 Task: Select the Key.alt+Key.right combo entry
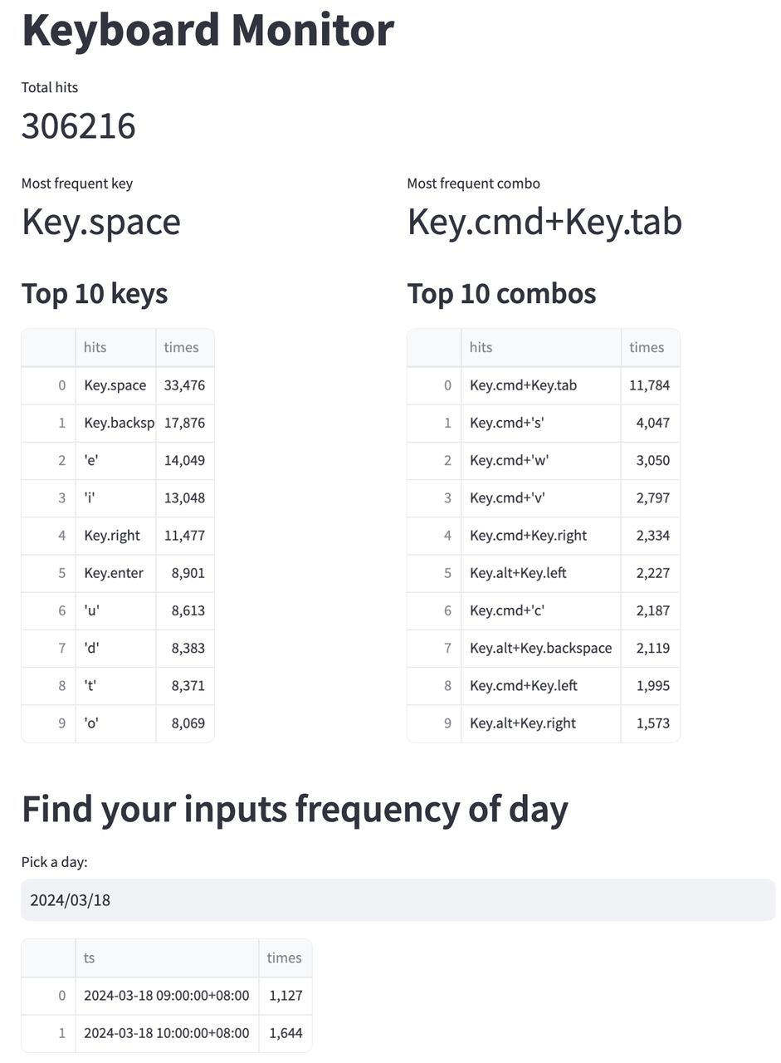point(523,723)
